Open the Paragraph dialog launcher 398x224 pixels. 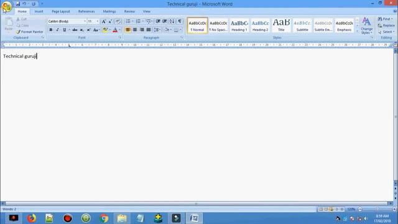click(182, 37)
